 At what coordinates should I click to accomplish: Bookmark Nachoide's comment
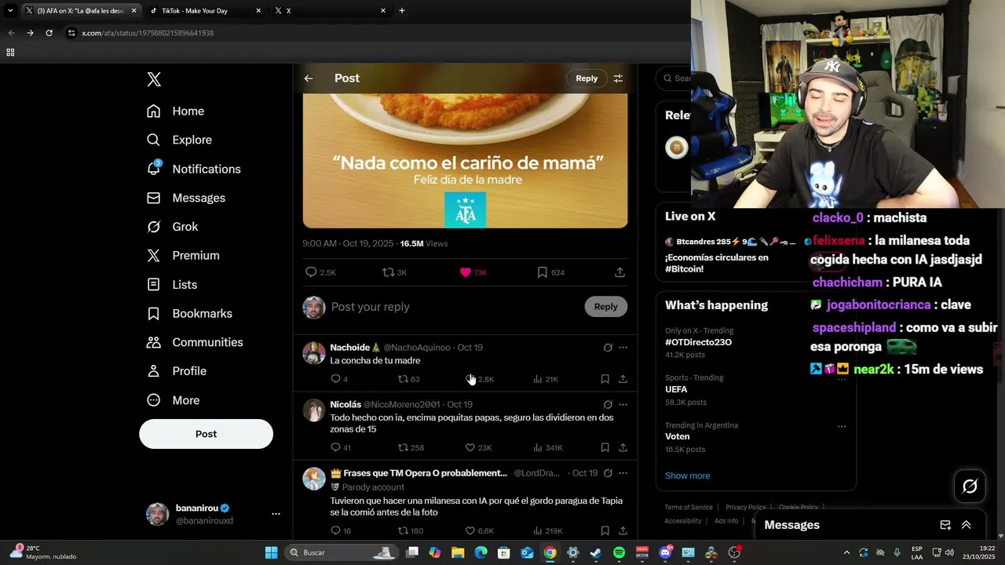tap(605, 379)
